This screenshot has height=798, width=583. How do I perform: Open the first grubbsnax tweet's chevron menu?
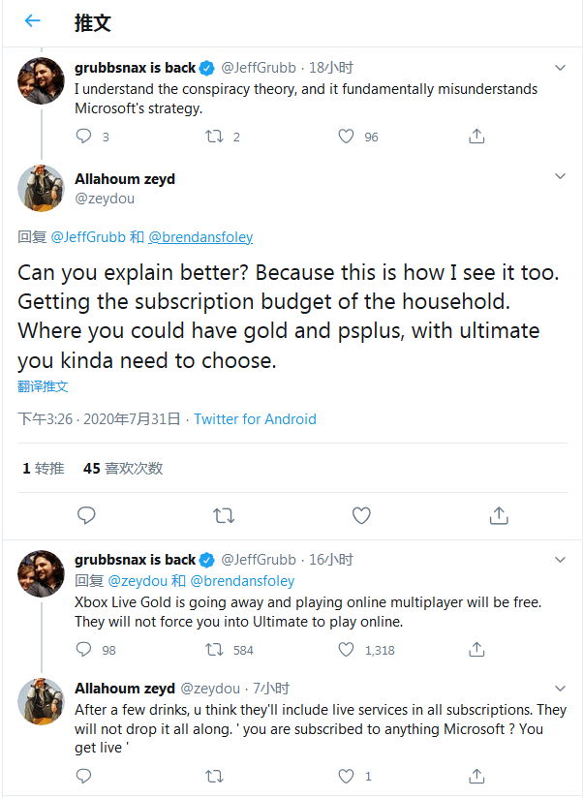click(560, 68)
